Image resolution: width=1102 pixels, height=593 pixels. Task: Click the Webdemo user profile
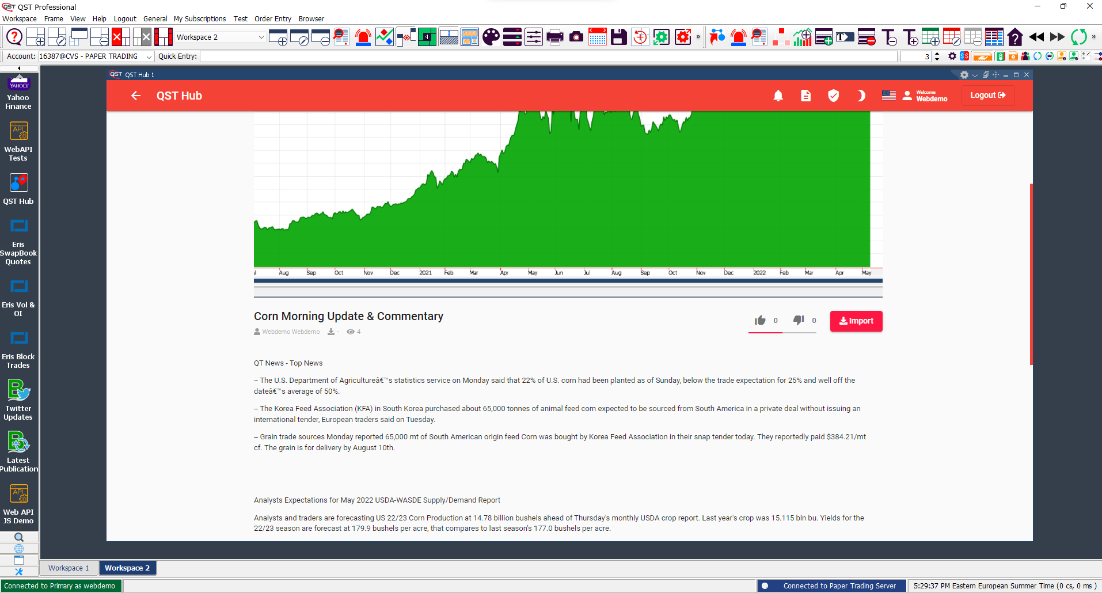[x=925, y=96]
